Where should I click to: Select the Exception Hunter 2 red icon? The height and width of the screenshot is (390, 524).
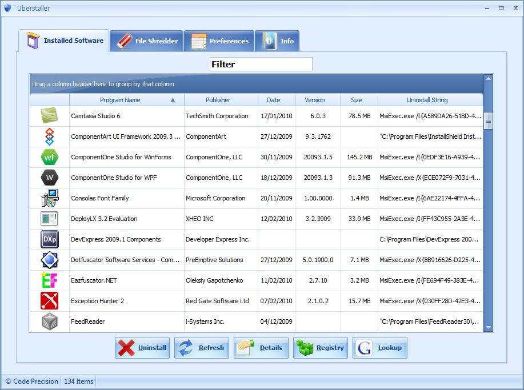coord(50,301)
